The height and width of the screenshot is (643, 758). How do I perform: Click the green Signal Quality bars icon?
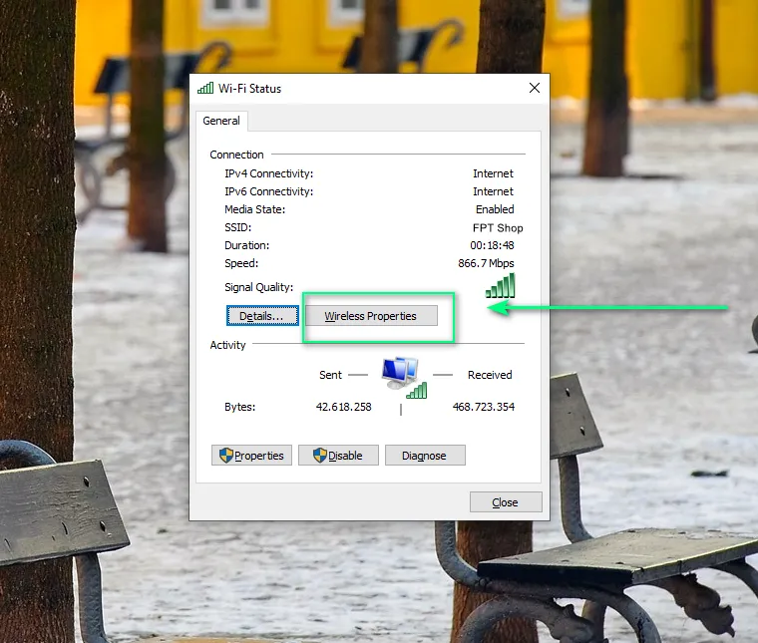[500, 286]
